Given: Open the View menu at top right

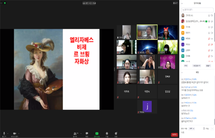Looking at the screenshot, I should click(x=175, y=3).
